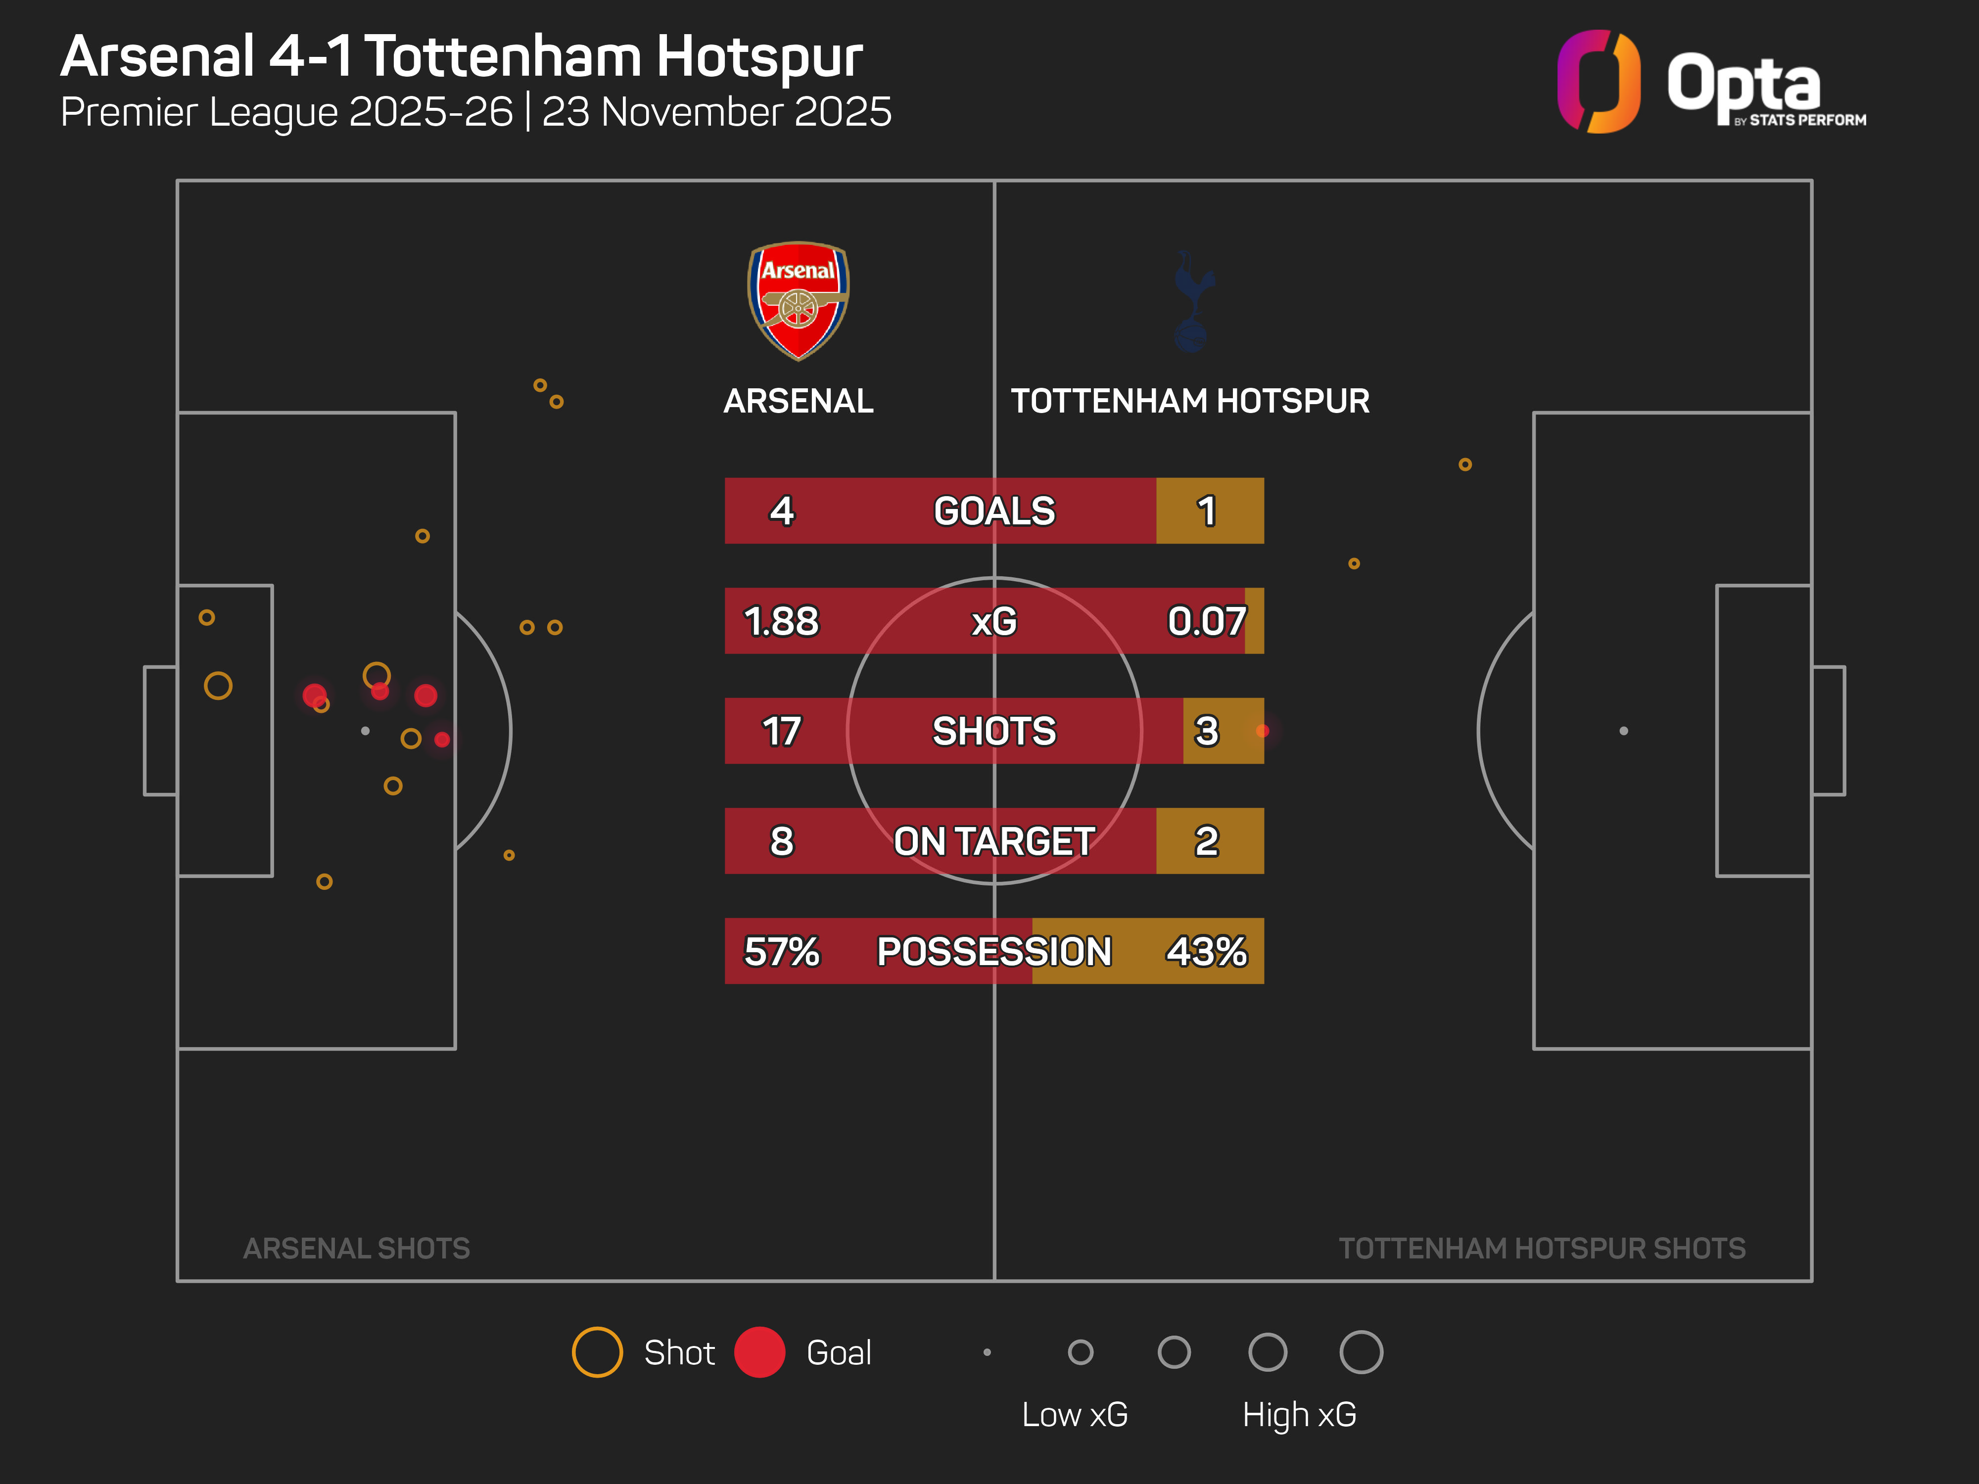Click the orange Shot legend circle
Screen dimensions: 1979x1484
597,1351
